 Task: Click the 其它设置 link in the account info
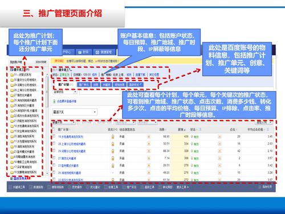point(154,75)
